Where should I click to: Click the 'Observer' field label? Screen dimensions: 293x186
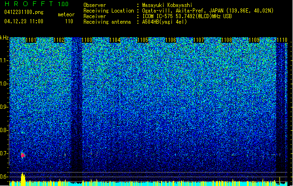[x=95, y=5]
